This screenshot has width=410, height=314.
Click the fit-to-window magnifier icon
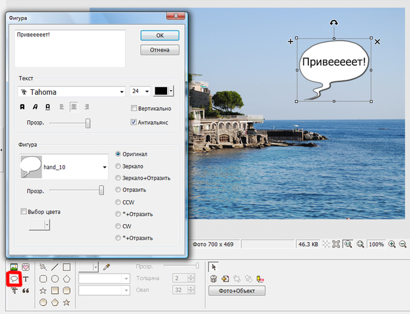pos(360,244)
